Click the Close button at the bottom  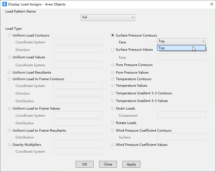pos(108,164)
